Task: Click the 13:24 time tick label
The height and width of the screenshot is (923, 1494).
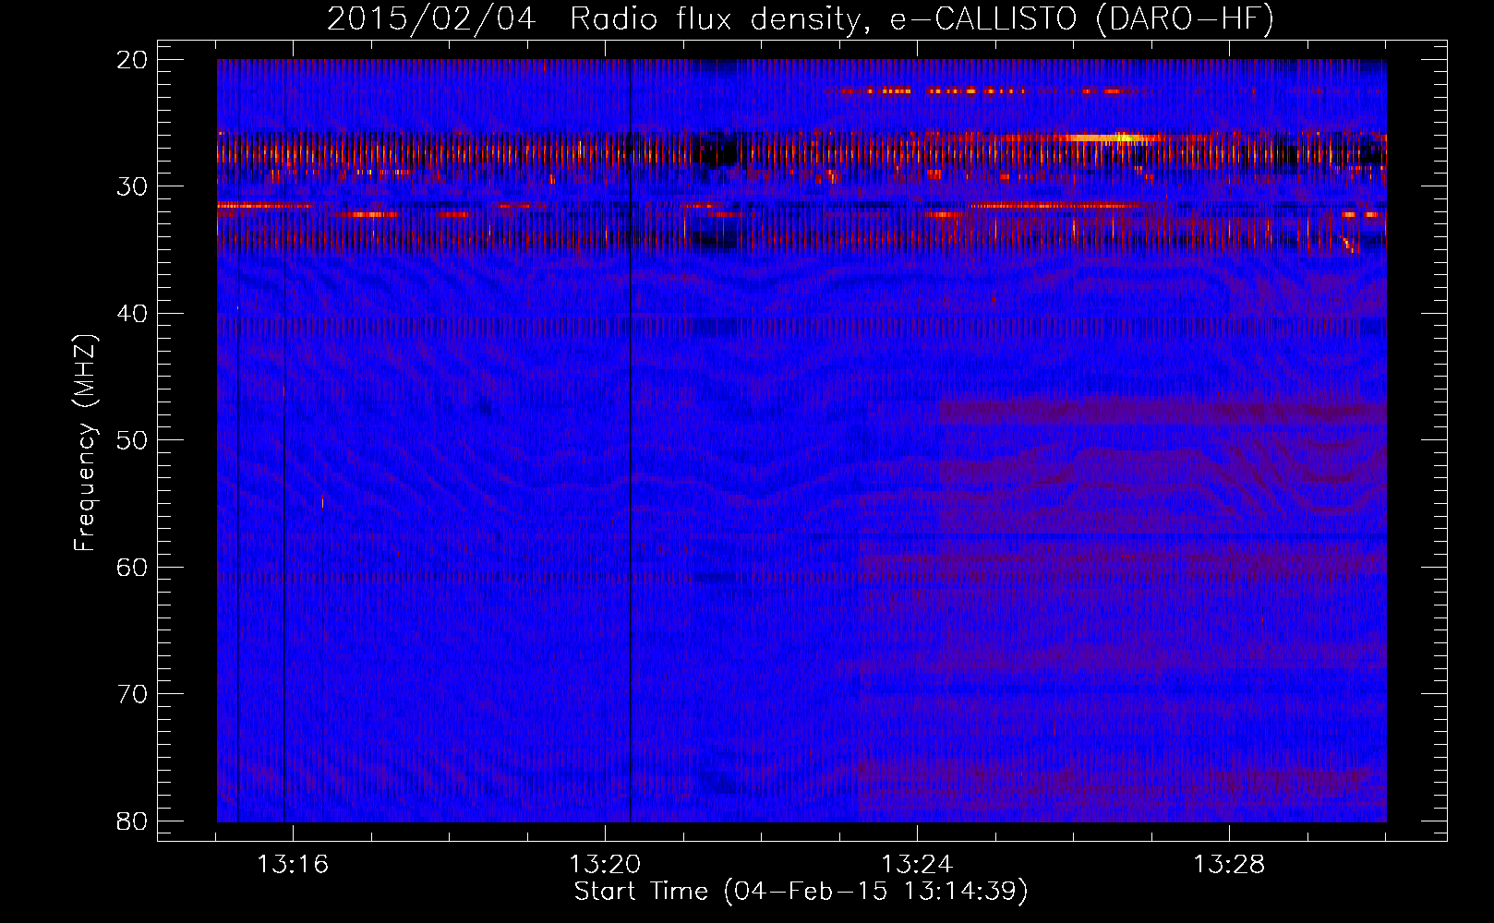Action: (917, 865)
